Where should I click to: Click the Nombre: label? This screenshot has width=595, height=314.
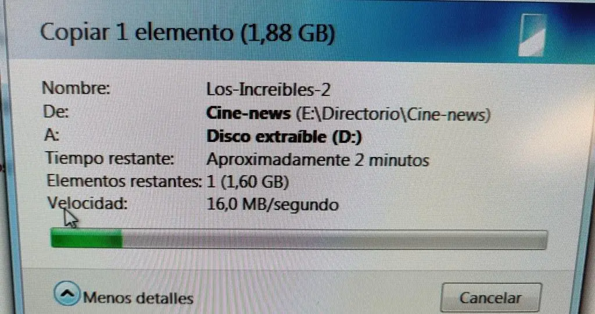coord(76,88)
